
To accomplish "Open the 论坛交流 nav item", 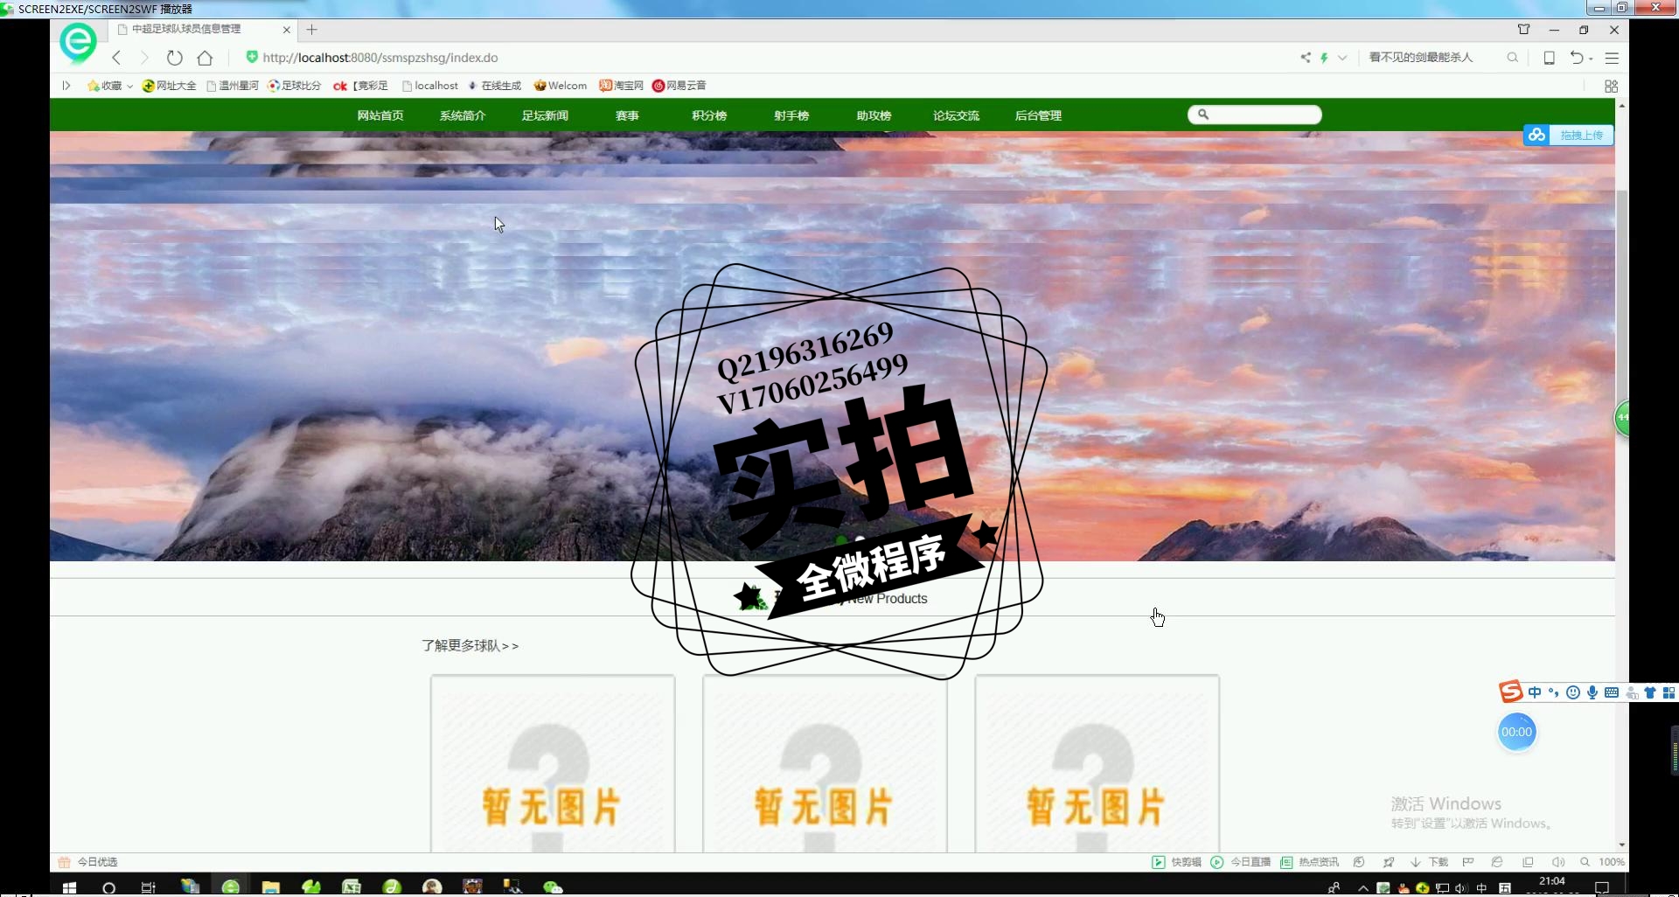I will [x=956, y=115].
